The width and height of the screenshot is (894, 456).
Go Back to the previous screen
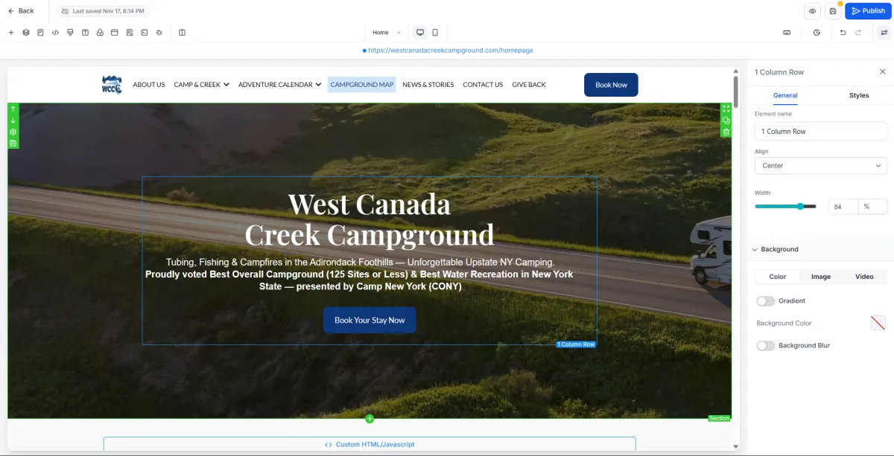tap(21, 11)
